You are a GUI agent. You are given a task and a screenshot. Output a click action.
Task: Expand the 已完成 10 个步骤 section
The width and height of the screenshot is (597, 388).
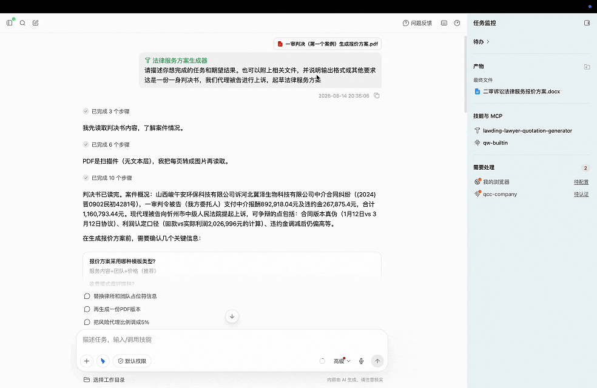tap(107, 178)
